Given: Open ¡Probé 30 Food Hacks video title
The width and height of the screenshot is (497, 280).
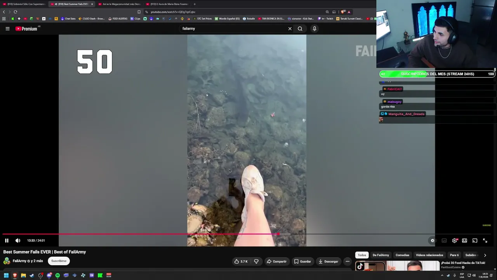Looking at the screenshot, I should [x=463, y=263].
